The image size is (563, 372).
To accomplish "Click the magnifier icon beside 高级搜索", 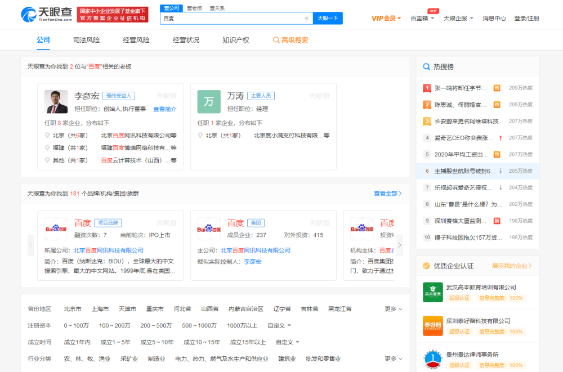I will point(276,41).
